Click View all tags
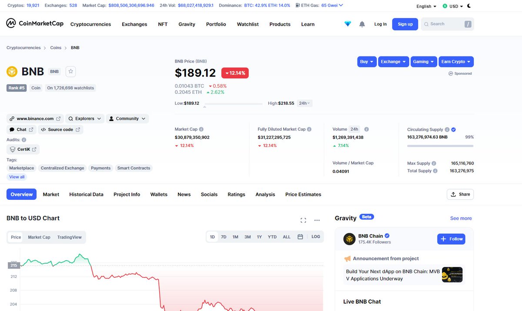Viewport: 522px width, 311px height. click(17, 177)
